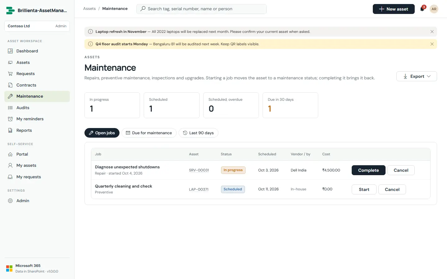The image size is (447, 279).
Task: Dismiss the Q4 floor audit banner
Action: tap(432, 44)
